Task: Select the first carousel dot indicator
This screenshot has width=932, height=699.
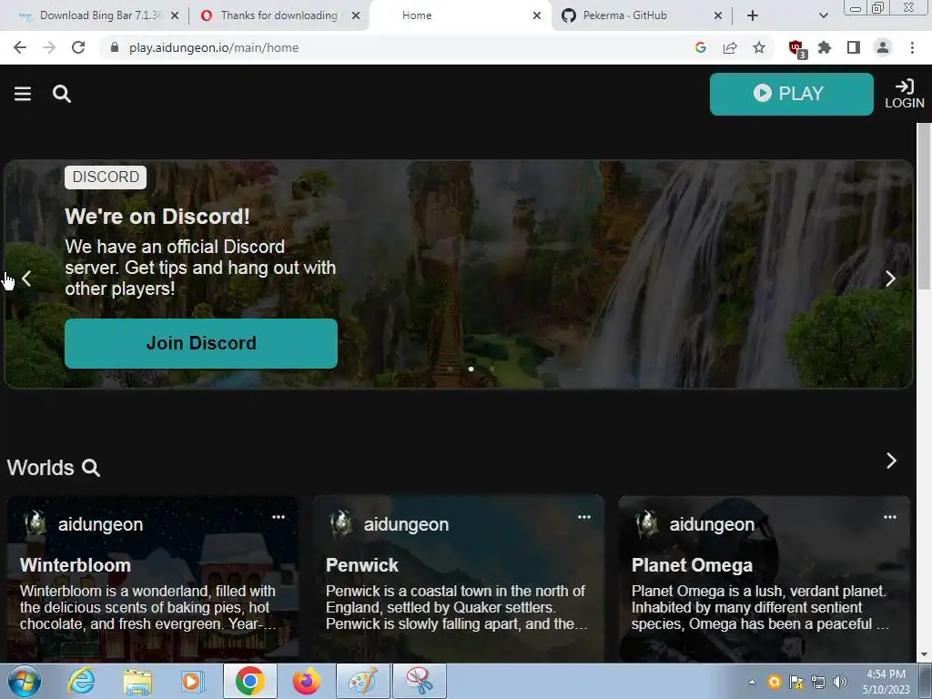Action: [x=451, y=370]
